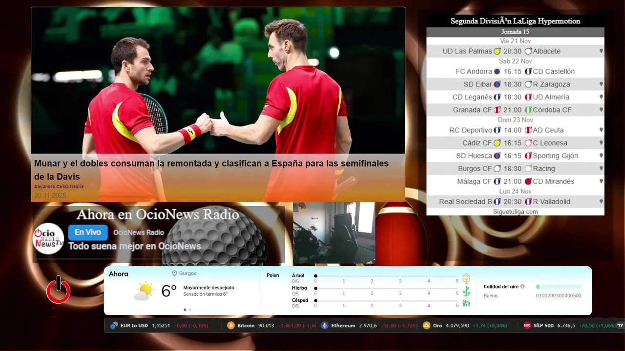Click the Sporting Gijón team badge
This screenshot has height=351, width=625.
(x=528, y=156)
